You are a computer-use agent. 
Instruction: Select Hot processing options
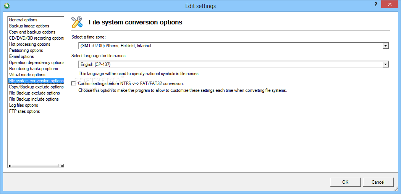(36, 45)
